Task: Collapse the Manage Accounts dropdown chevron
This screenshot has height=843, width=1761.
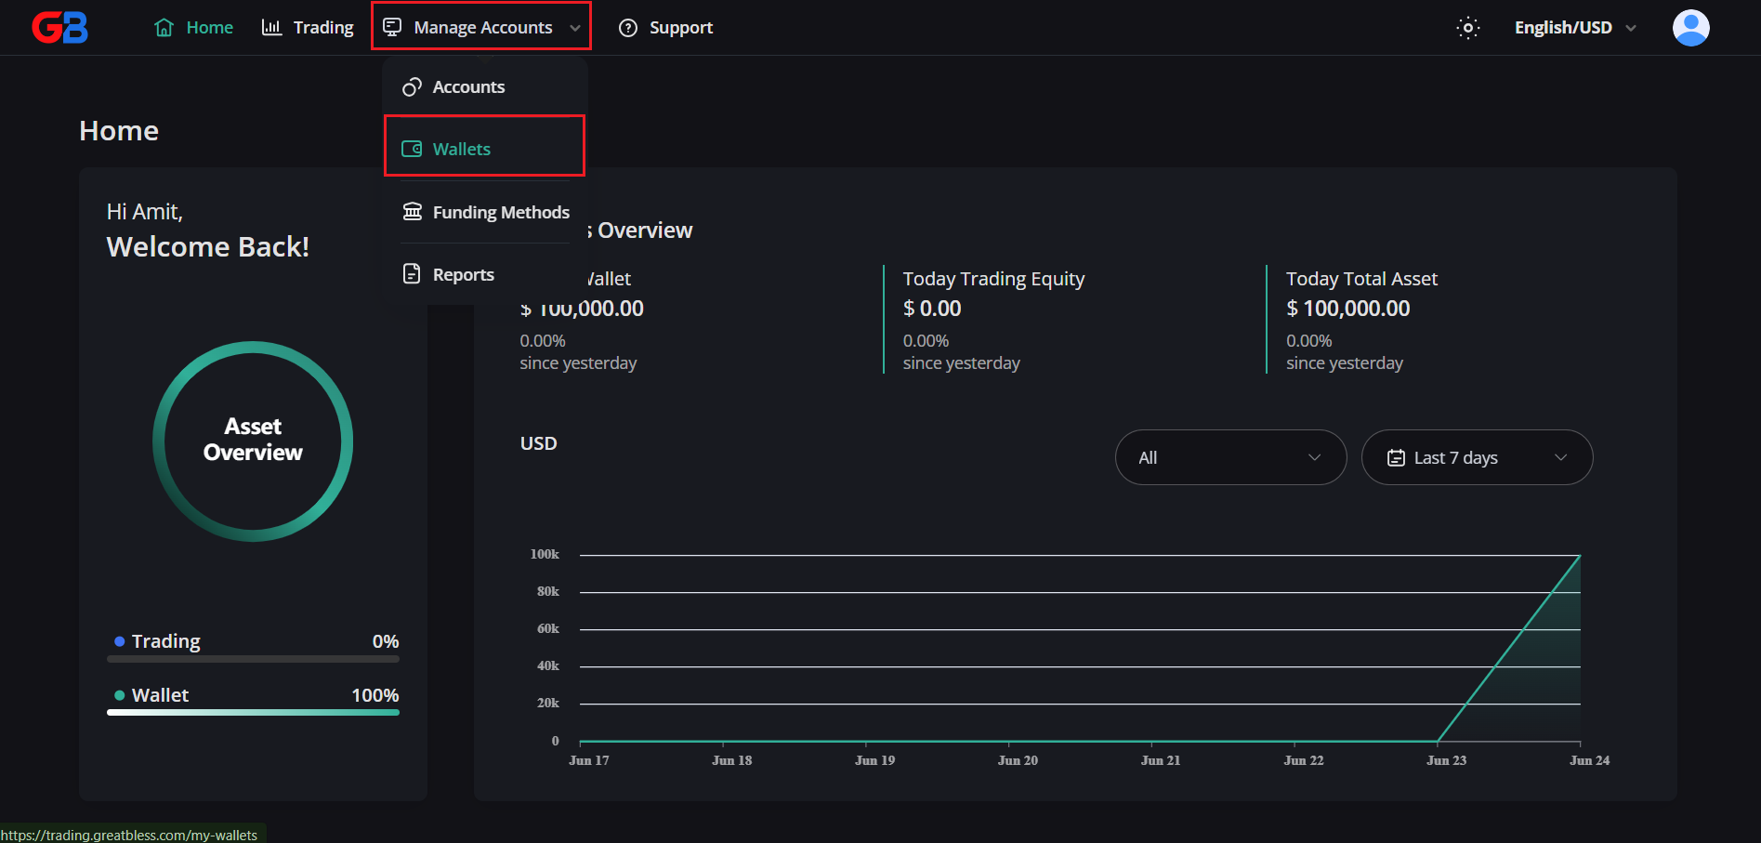Action: click(575, 28)
